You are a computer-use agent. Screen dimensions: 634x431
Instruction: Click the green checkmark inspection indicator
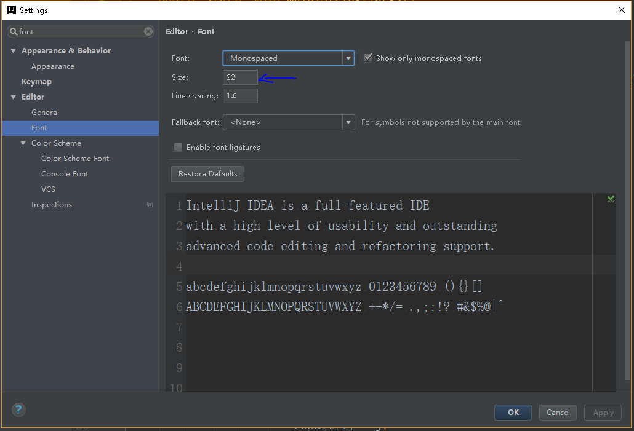point(611,199)
